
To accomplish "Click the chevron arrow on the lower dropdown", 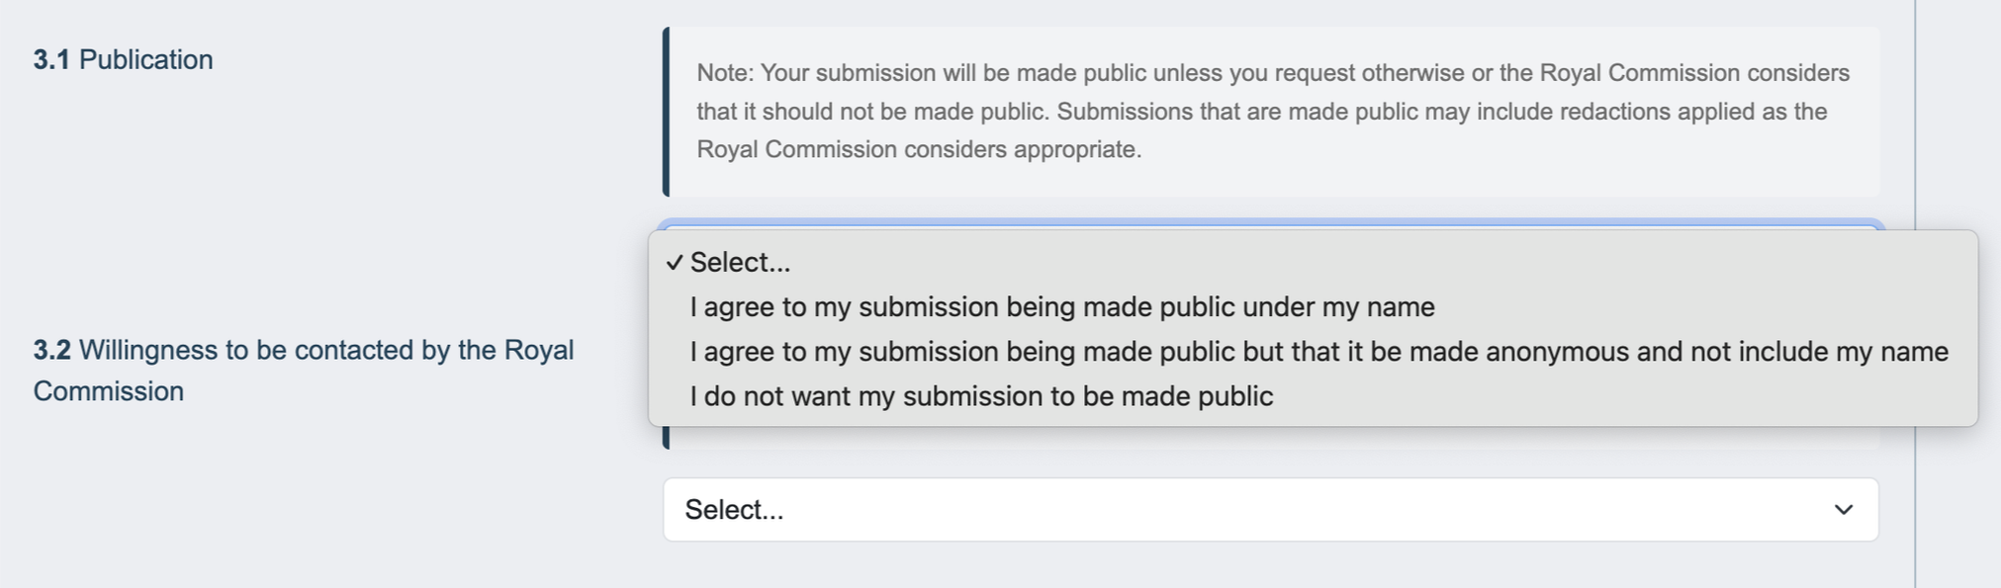I will 1843,510.
